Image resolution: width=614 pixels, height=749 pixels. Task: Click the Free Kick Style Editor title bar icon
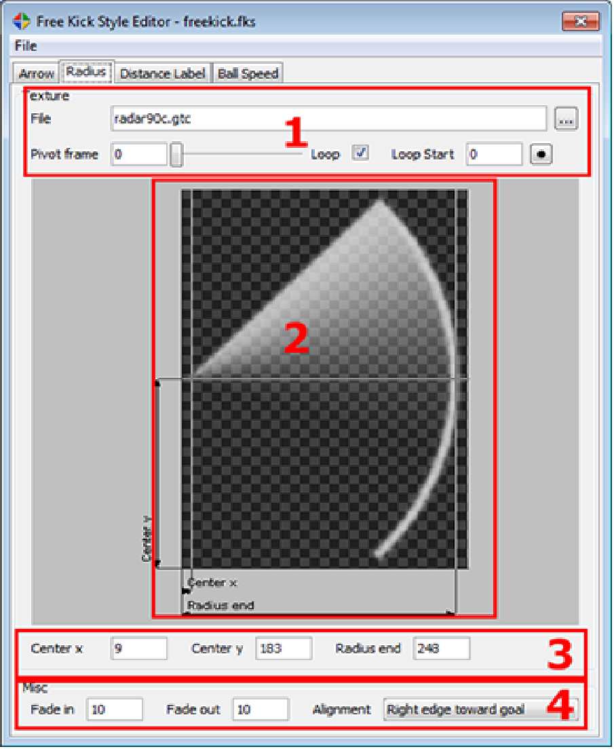click(x=21, y=21)
